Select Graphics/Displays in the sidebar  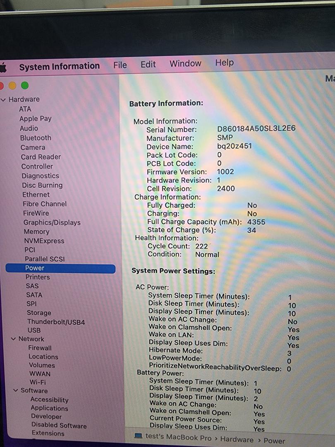tap(52, 222)
